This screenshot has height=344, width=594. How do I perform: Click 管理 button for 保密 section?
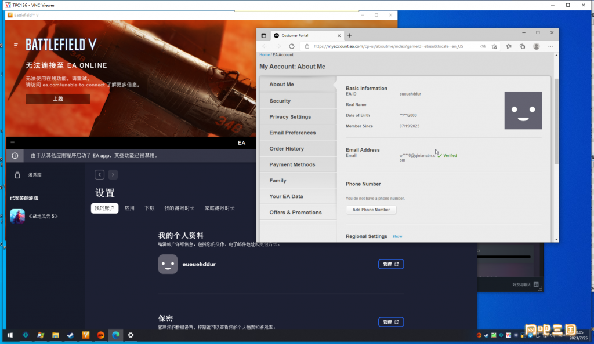(391, 322)
